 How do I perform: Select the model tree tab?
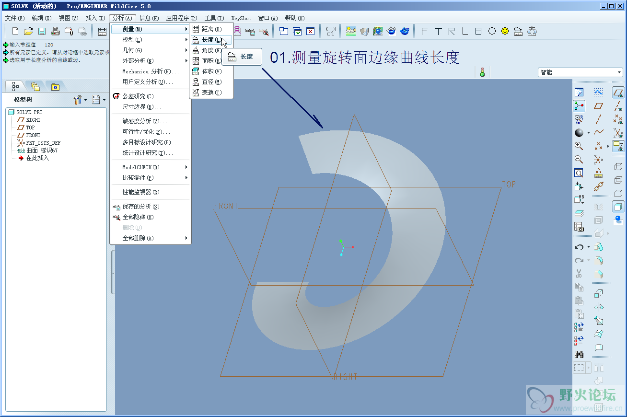tap(15, 86)
